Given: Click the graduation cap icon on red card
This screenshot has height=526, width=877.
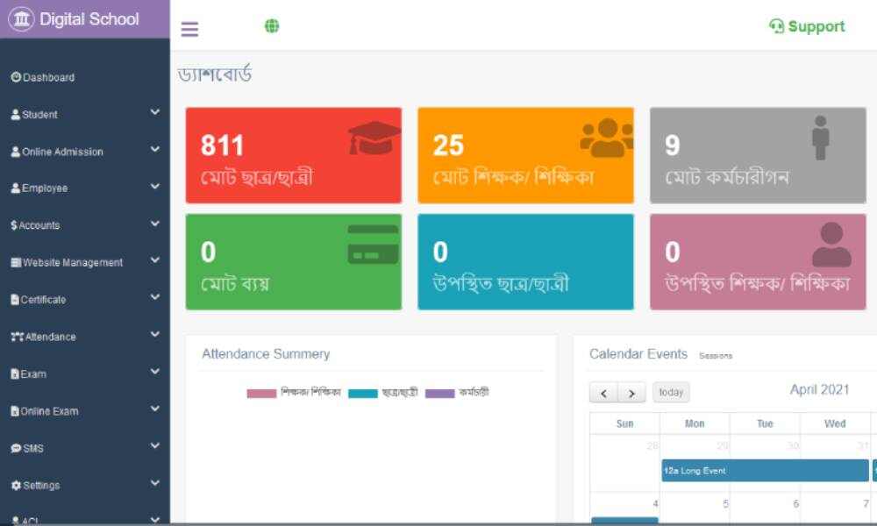Looking at the screenshot, I should pyautogui.click(x=374, y=139).
